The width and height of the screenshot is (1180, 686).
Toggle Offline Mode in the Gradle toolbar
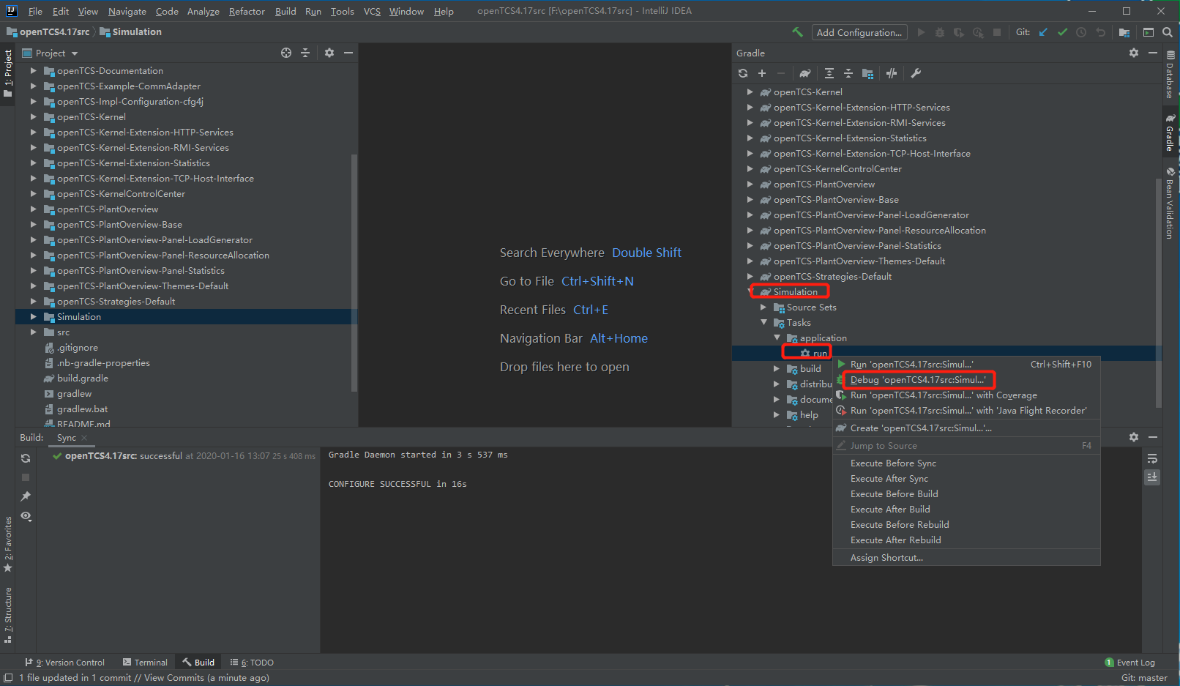click(x=891, y=73)
